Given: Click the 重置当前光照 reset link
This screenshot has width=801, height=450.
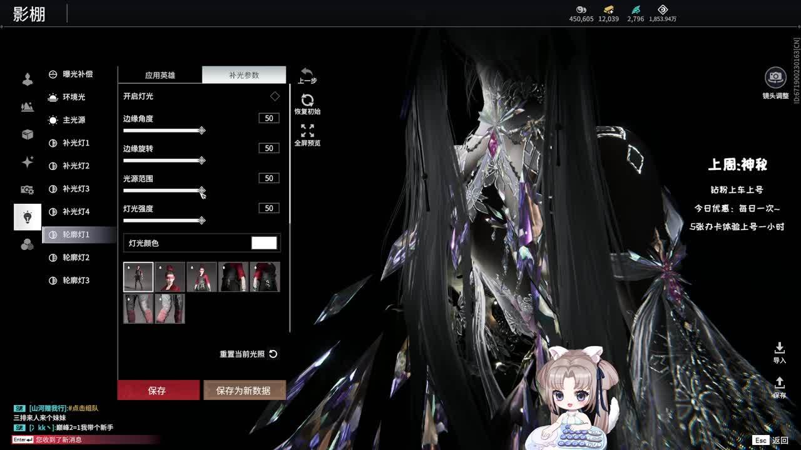Looking at the screenshot, I should click(248, 354).
